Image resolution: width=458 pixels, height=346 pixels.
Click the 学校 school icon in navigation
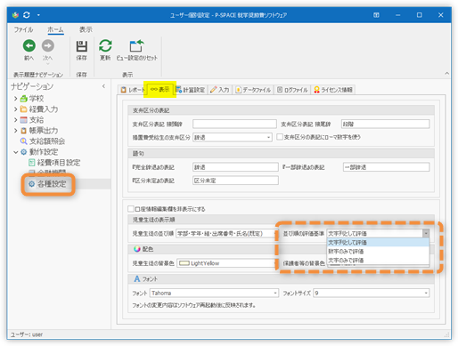coord(24,99)
